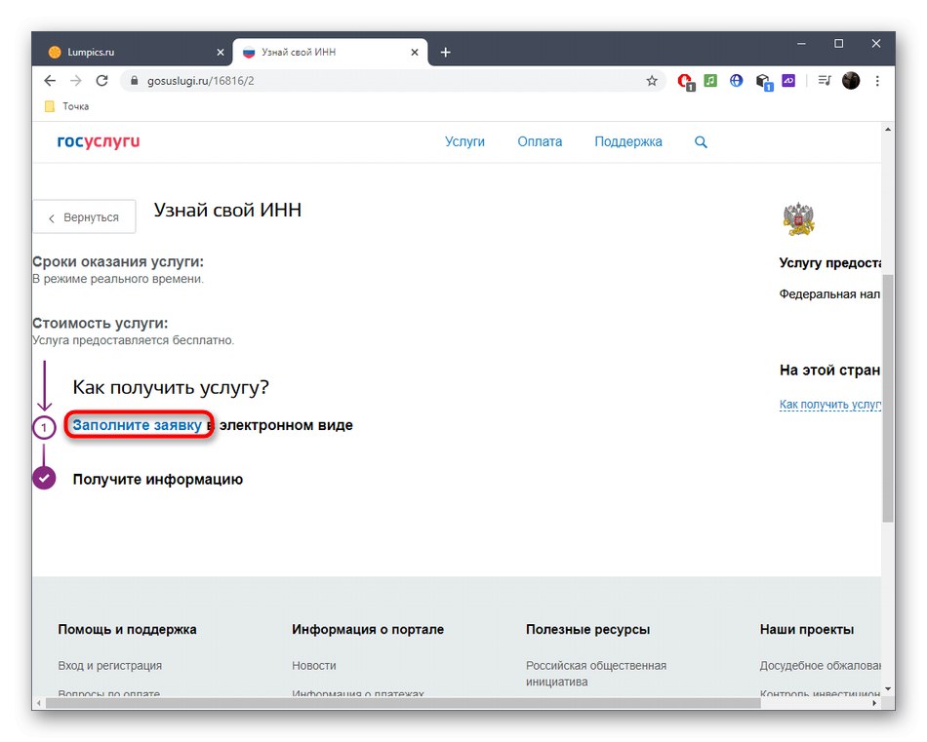Open a new tab with plus button
927x742 pixels.
(x=445, y=53)
